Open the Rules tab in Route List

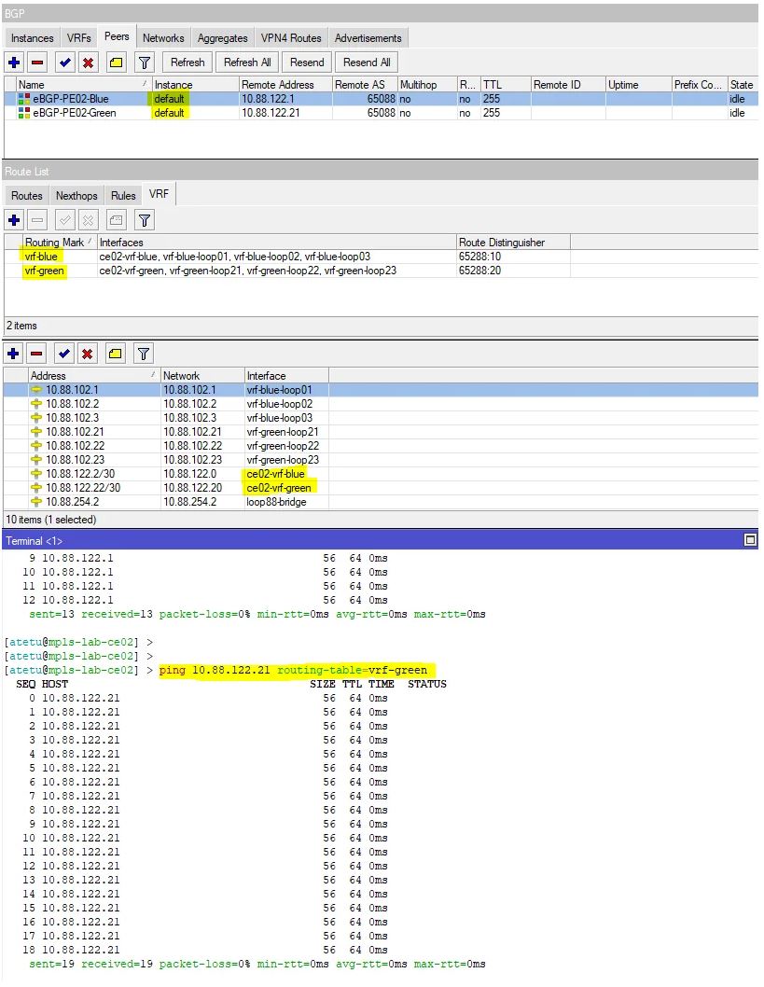[123, 196]
